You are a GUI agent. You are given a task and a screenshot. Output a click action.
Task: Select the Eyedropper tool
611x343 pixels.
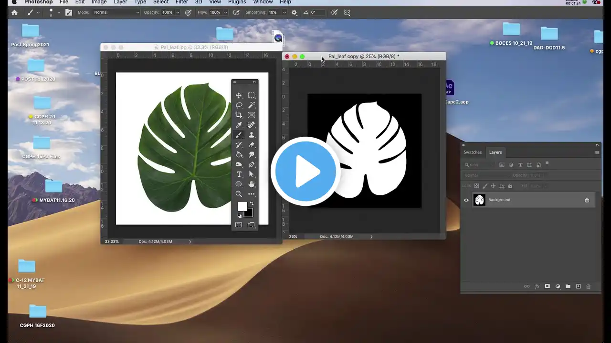coord(239,125)
